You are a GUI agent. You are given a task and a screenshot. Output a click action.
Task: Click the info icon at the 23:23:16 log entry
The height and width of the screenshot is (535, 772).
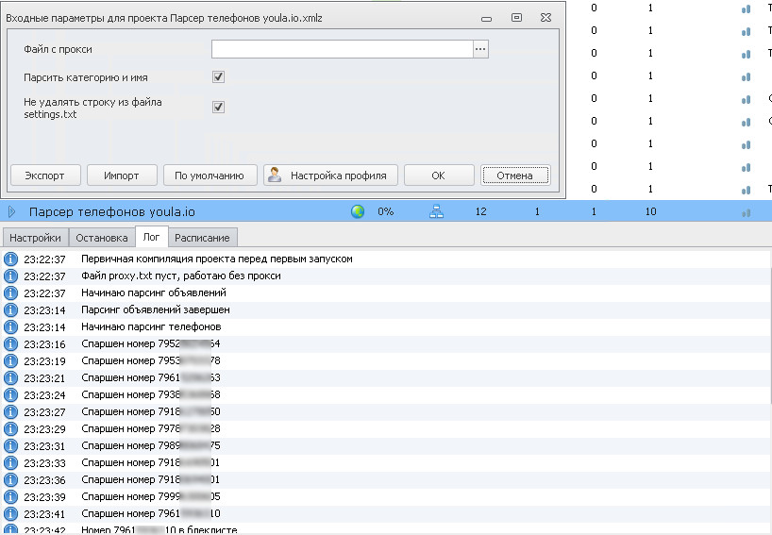(x=11, y=343)
